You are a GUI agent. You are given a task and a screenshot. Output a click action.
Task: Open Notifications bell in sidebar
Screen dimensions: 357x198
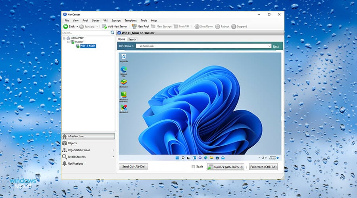[x=64, y=164]
